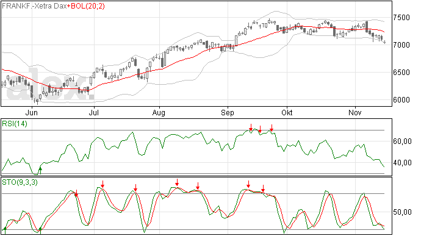Click the second stochastic sell arrow in August
The image size is (421, 236).
(198, 186)
